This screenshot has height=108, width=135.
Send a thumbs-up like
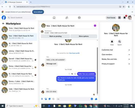(x=96, y=99)
